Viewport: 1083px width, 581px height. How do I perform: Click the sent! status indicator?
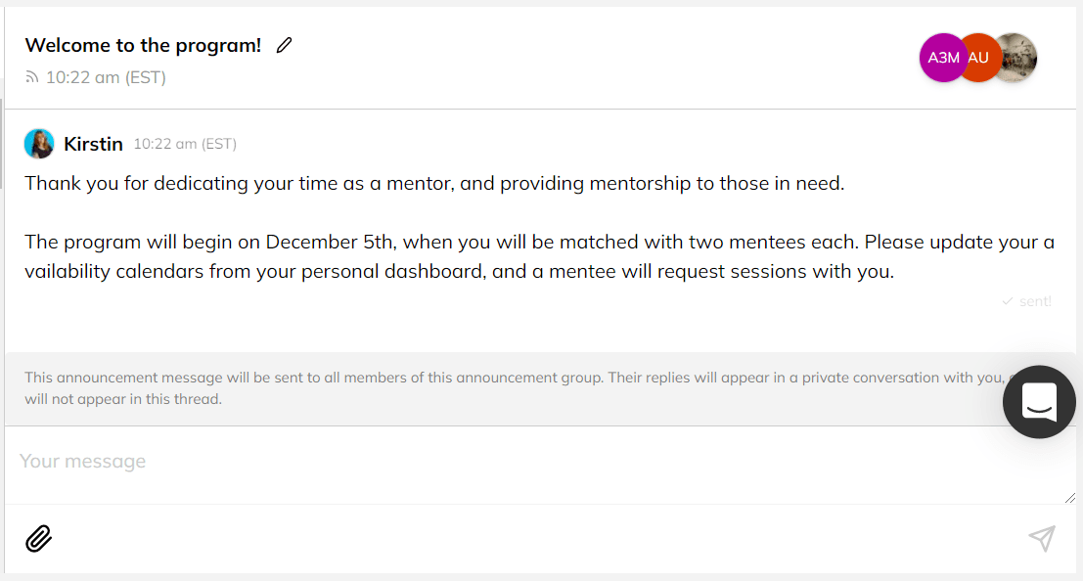(x=1035, y=301)
